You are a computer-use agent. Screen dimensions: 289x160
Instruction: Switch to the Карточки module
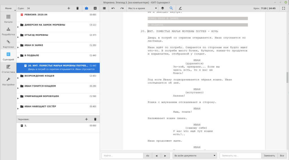click(8, 44)
